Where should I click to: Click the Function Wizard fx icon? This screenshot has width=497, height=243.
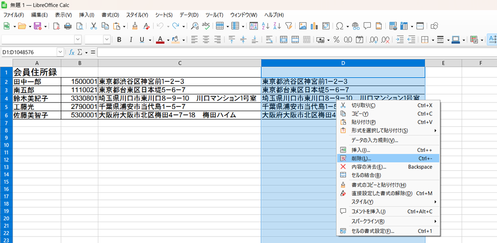click(72, 52)
